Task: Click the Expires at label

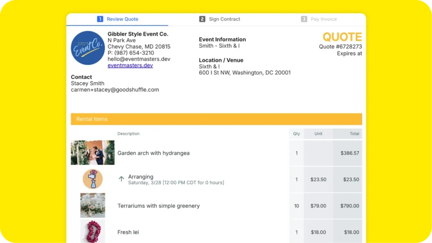Action: [349, 54]
